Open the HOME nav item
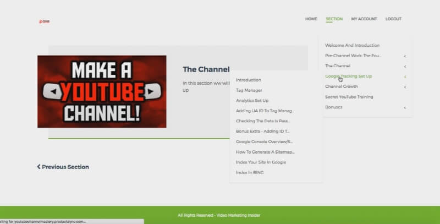The width and height of the screenshot is (440, 224). (x=311, y=19)
